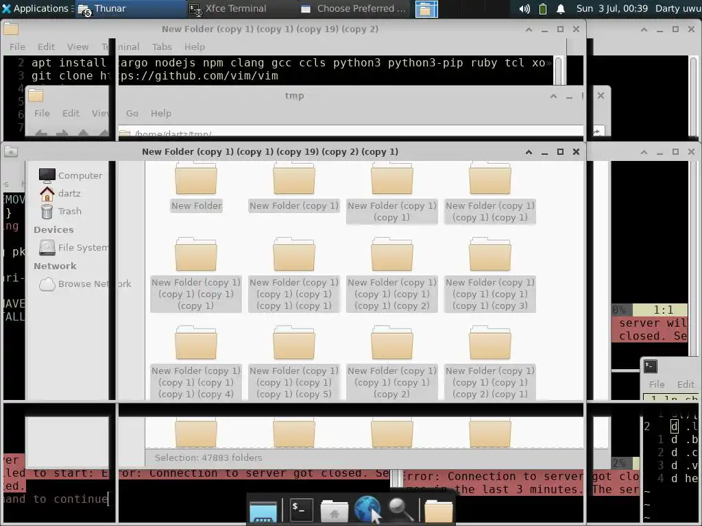This screenshot has height=526, width=702.
Task: Click the folder icon in the top window title bar
Action: tap(11, 29)
